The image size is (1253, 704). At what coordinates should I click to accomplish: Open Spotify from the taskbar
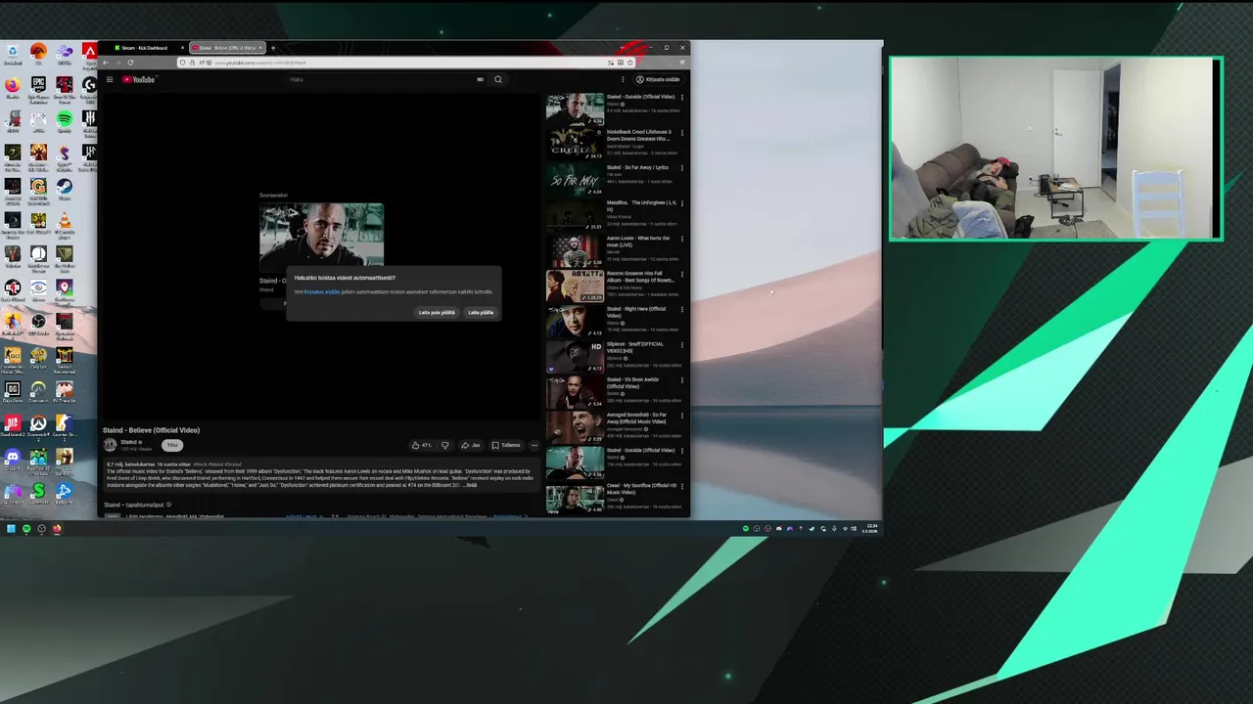(26, 529)
